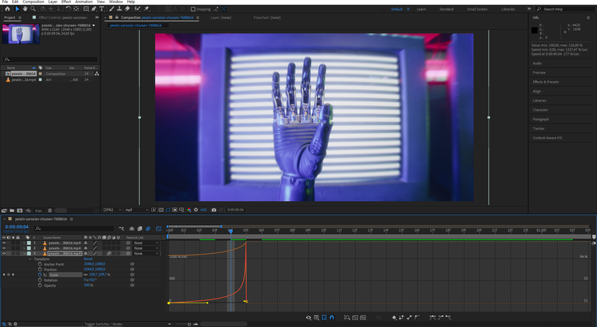The height and width of the screenshot is (327, 597).
Task: Open the Content-Aware Fill panel
Action: click(x=547, y=137)
